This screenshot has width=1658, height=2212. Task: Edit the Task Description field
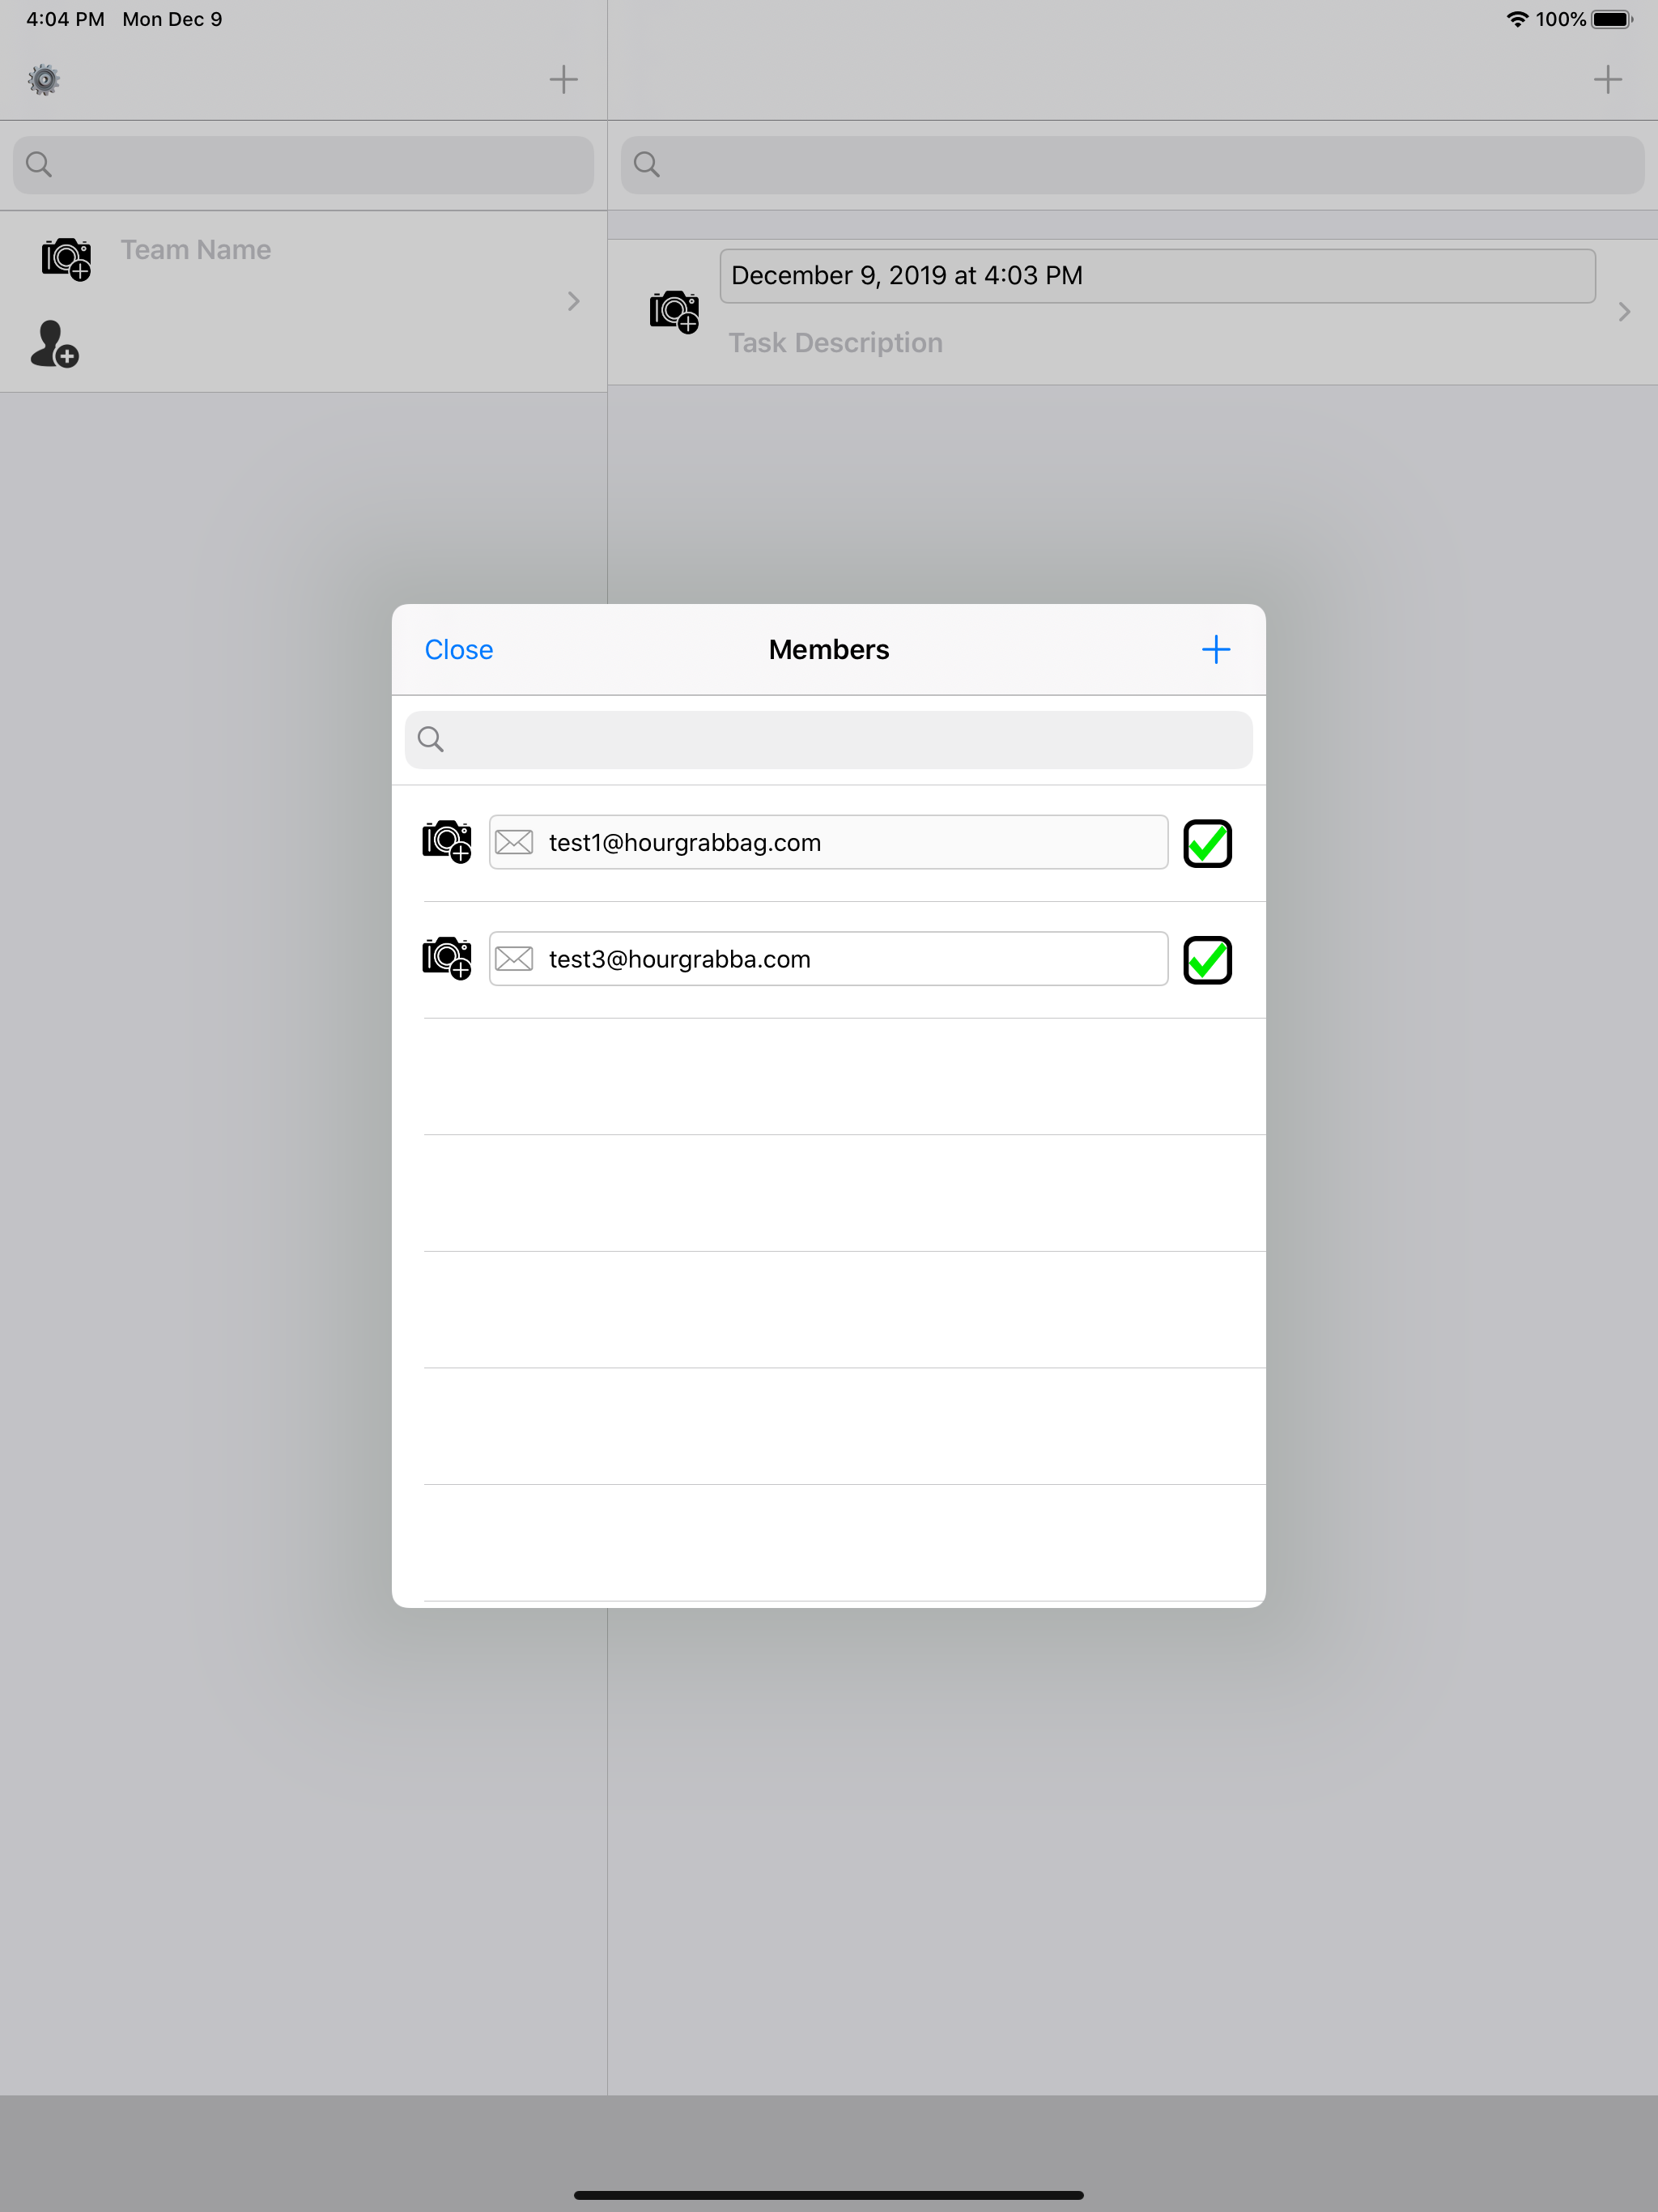836,343
